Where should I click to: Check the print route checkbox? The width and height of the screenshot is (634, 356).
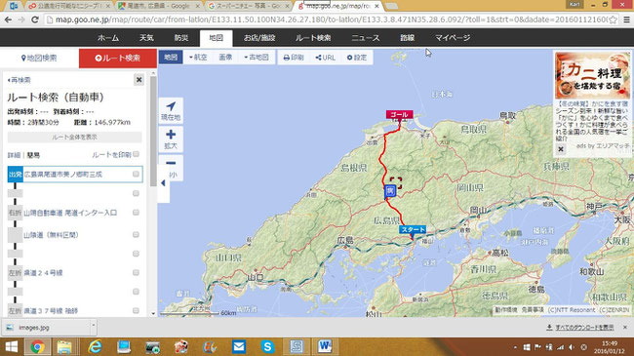pyautogui.click(x=137, y=154)
